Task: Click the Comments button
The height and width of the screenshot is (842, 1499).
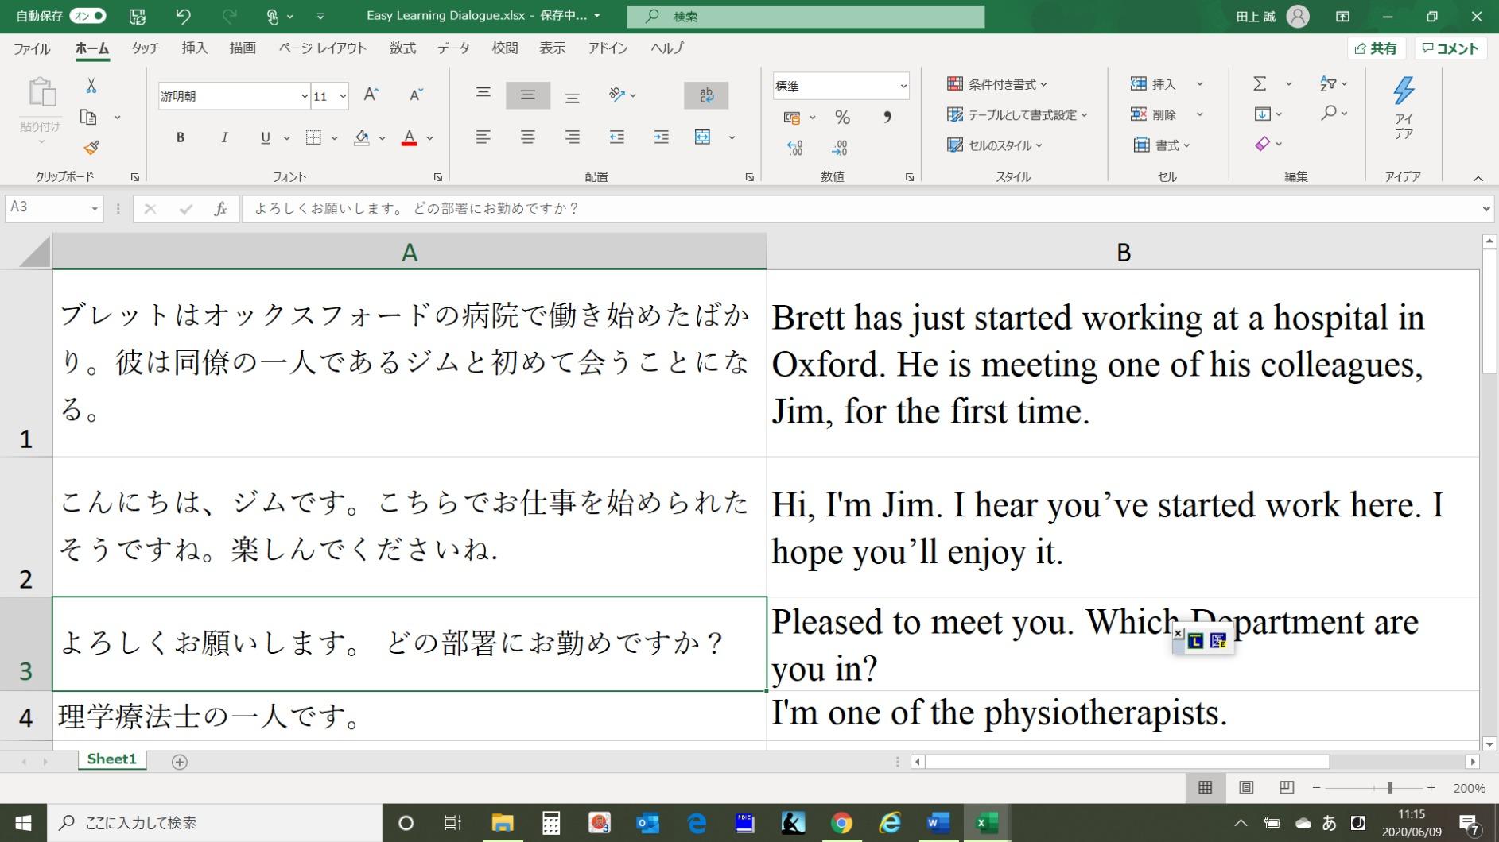Action: [1450, 48]
